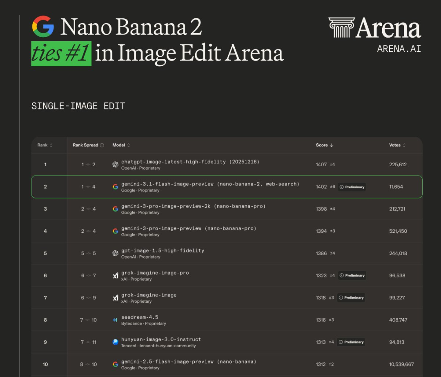Click the Preliminary badge on hunyuan-image-3.0-instruct row
441x377 pixels.
352,342
